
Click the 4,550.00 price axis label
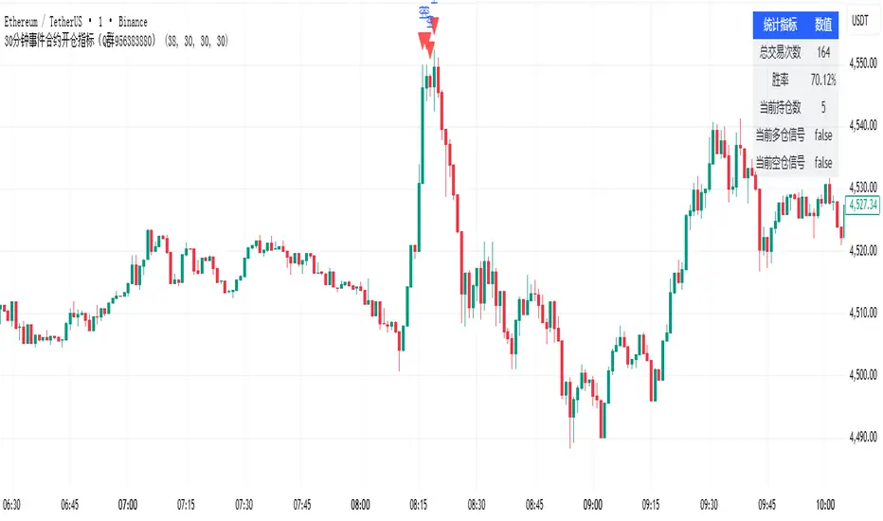(863, 63)
